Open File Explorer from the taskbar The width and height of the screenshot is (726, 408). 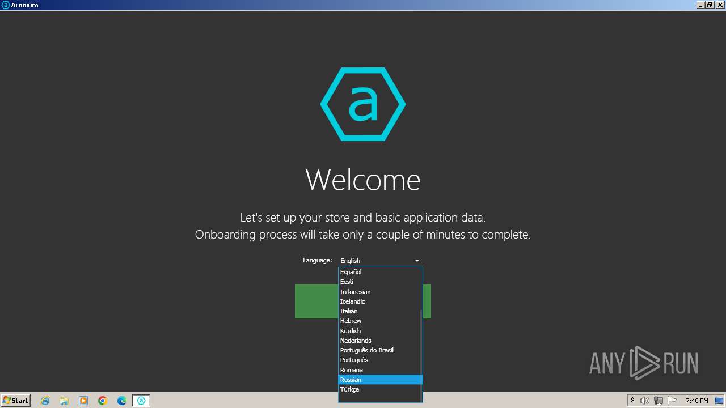coord(64,401)
